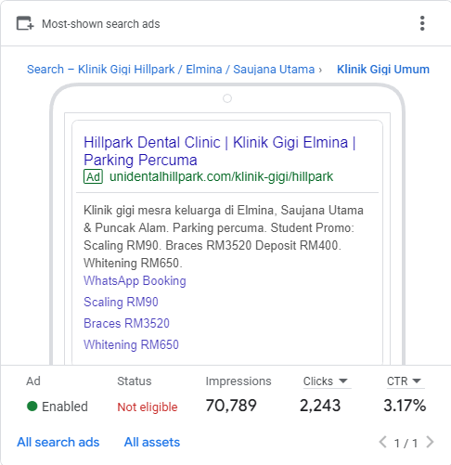Screen dimensions: 451x465
Task: Click the Scaling RM90 sitelink
Action: tap(121, 302)
